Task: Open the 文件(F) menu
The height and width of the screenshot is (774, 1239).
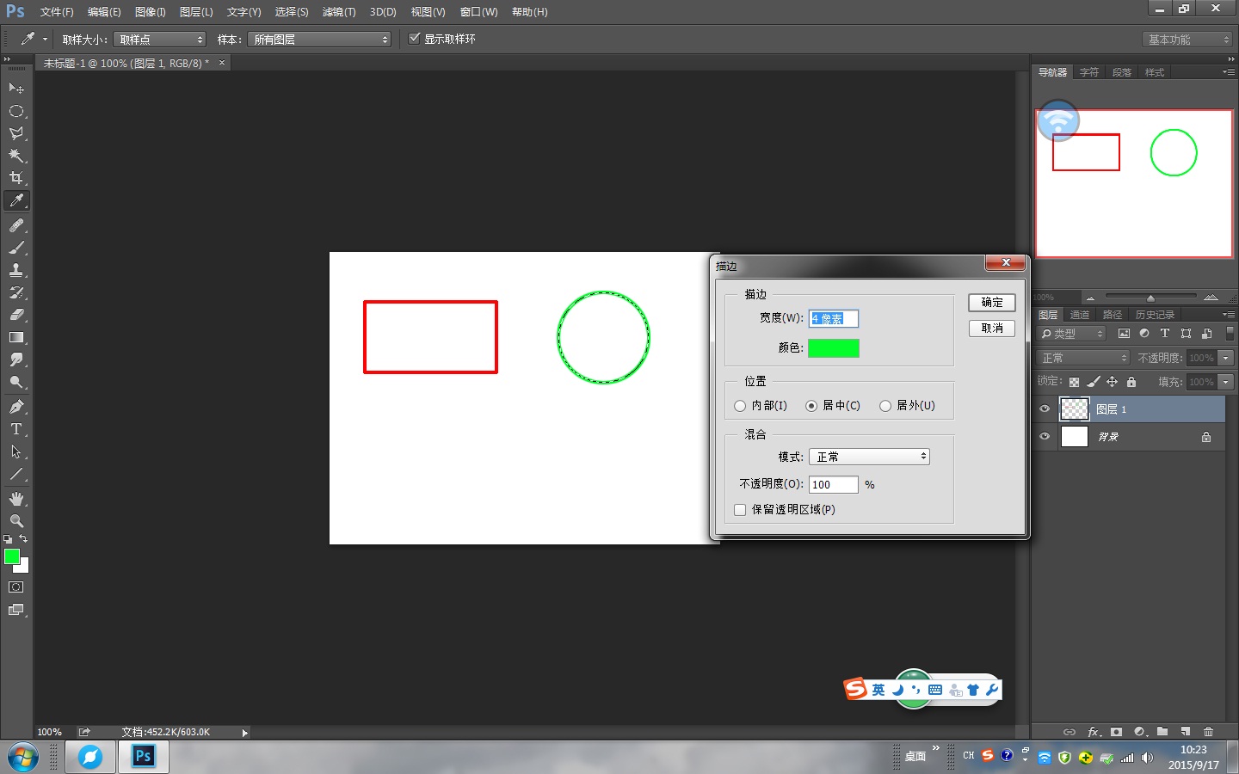Action: click(57, 12)
